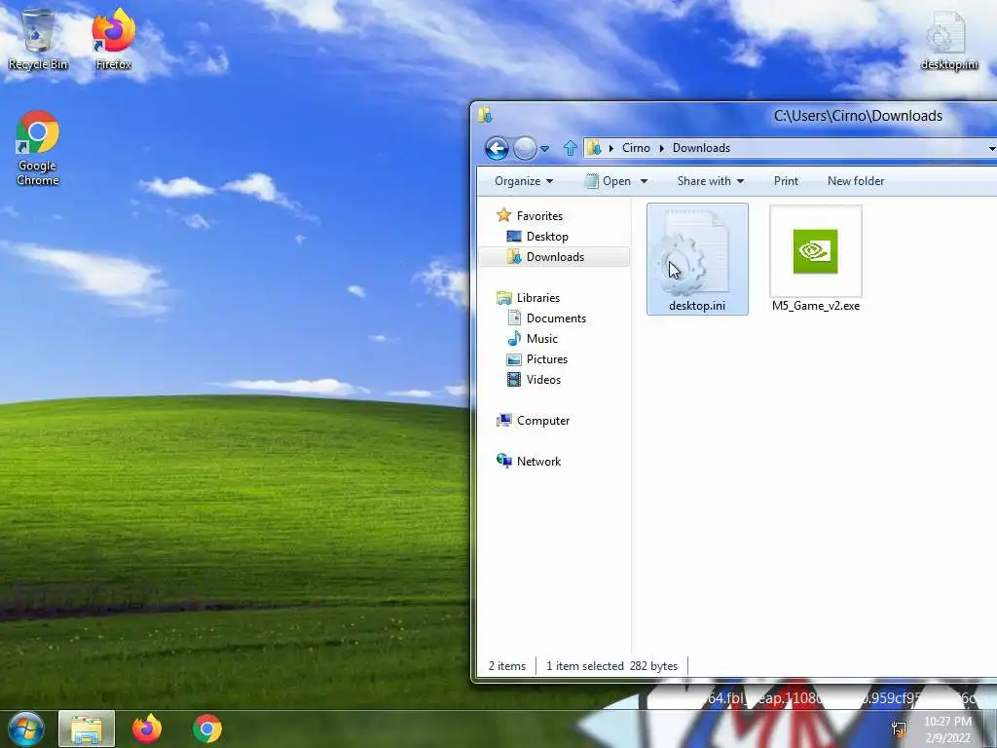997x748 pixels.
Task: Click Cirno in the address breadcrumb
Action: coord(636,148)
